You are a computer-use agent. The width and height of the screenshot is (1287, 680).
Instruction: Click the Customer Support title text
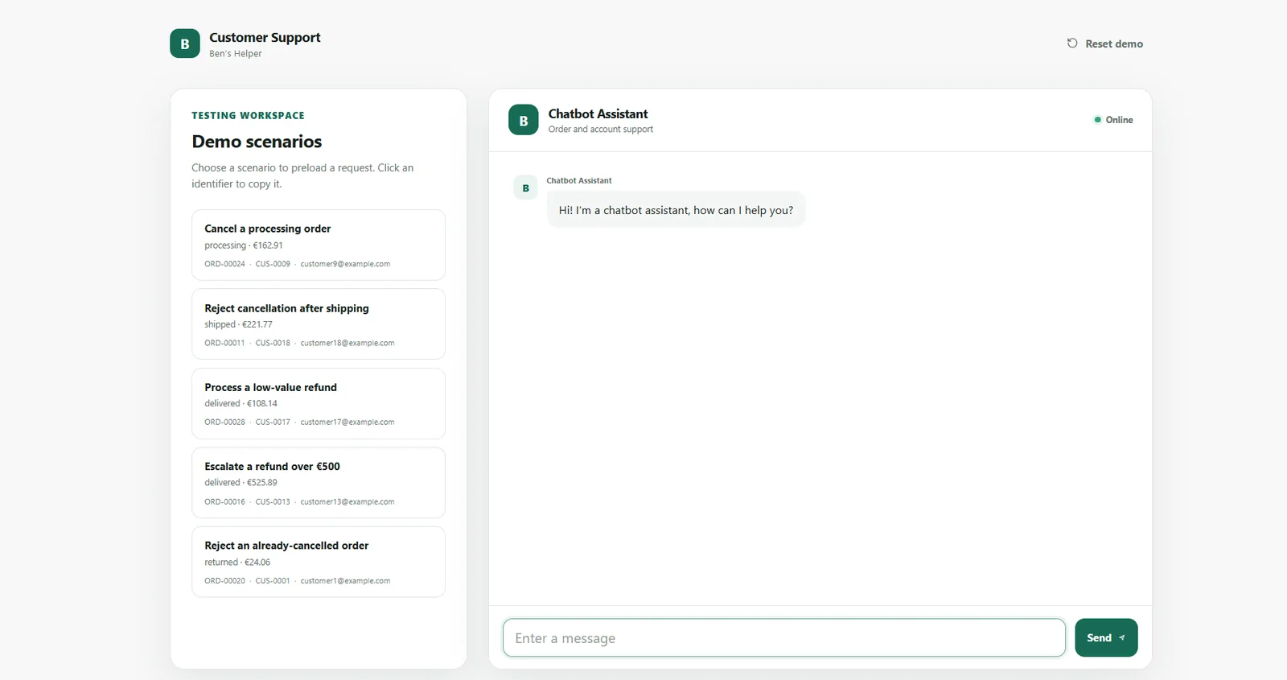click(x=265, y=37)
